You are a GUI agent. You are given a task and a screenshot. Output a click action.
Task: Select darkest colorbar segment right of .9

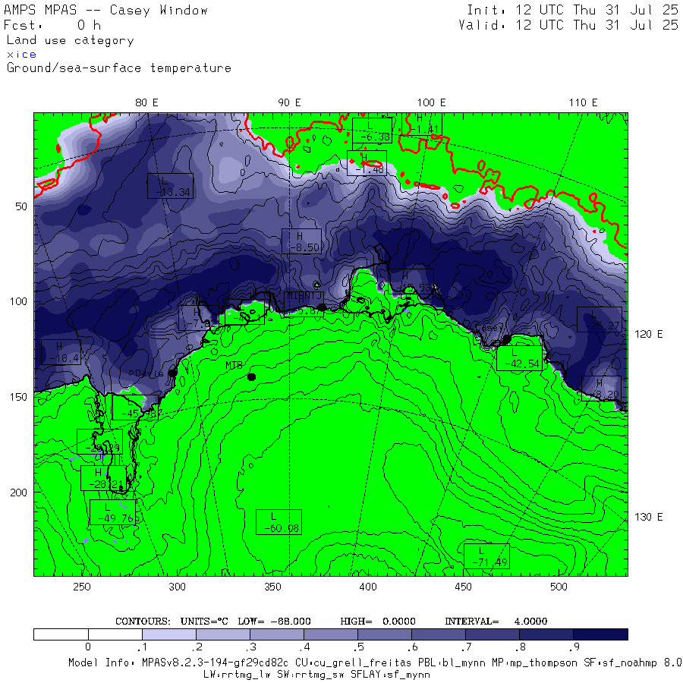coord(601,634)
